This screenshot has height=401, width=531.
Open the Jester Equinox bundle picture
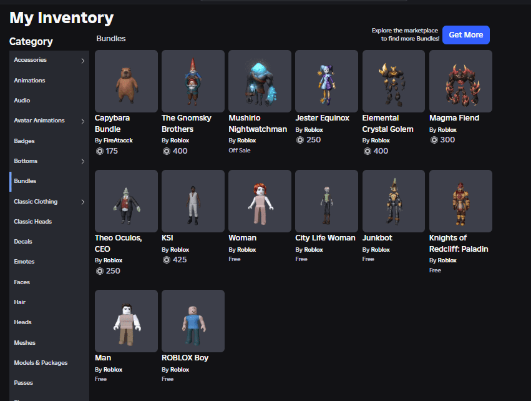[326, 81]
